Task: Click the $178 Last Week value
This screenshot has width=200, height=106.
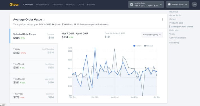Action: click(x=51, y=68)
